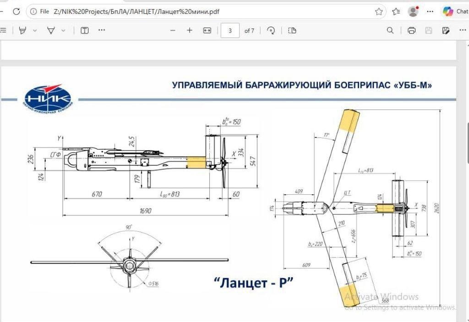Viewport: 469px width, 322px height.
Task: Print the PDF document
Action: coord(412,30)
